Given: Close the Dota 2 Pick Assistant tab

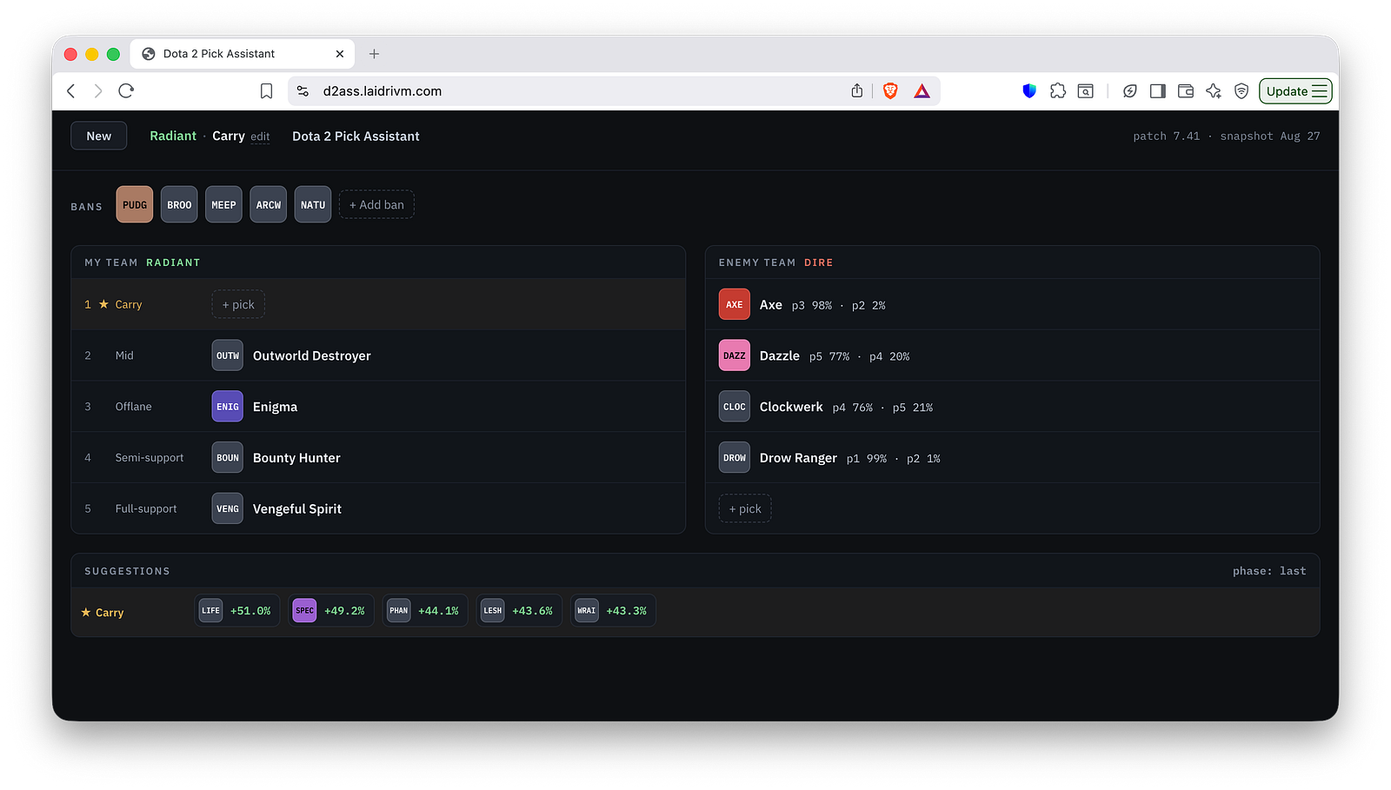Looking at the screenshot, I should 339,54.
